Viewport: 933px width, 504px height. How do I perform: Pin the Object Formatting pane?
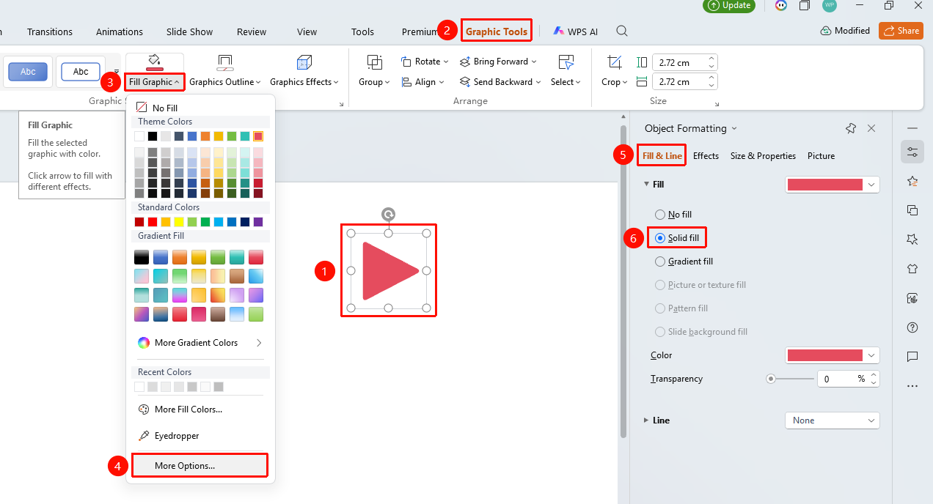(x=851, y=128)
